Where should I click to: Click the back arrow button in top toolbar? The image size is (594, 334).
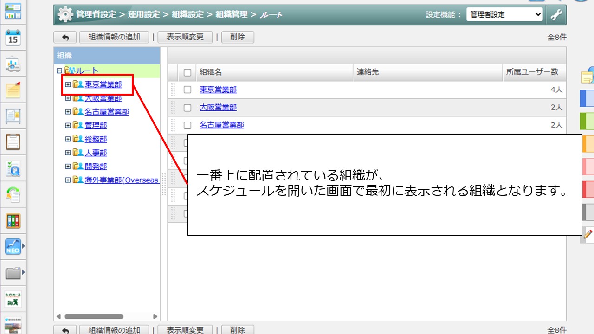(x=65, y=37)
